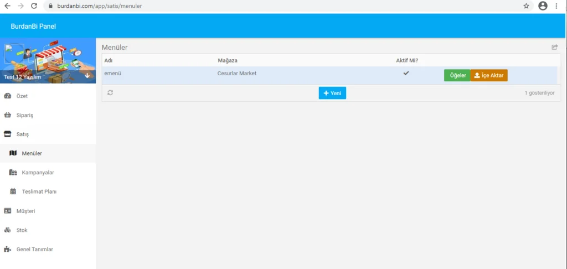567x269 pixels.
Task: Expand the Genel Tanımlar menu section
Action: tap(48, 249)
